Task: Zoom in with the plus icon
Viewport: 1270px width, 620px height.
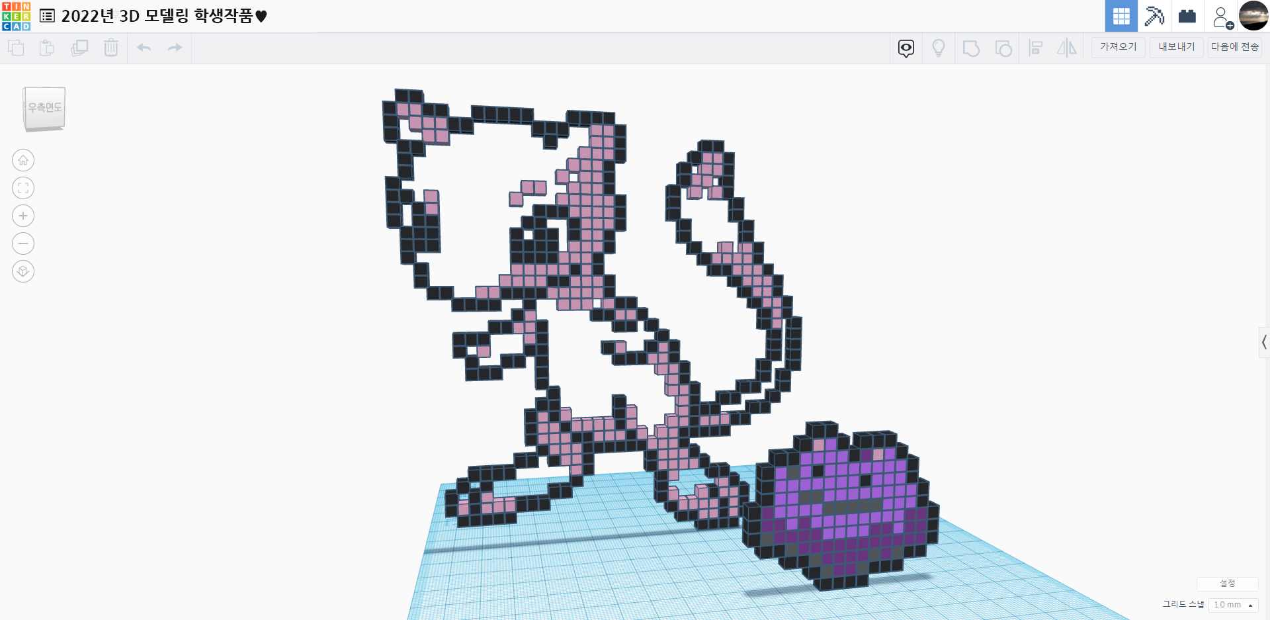Action: (x=23, y=216)
